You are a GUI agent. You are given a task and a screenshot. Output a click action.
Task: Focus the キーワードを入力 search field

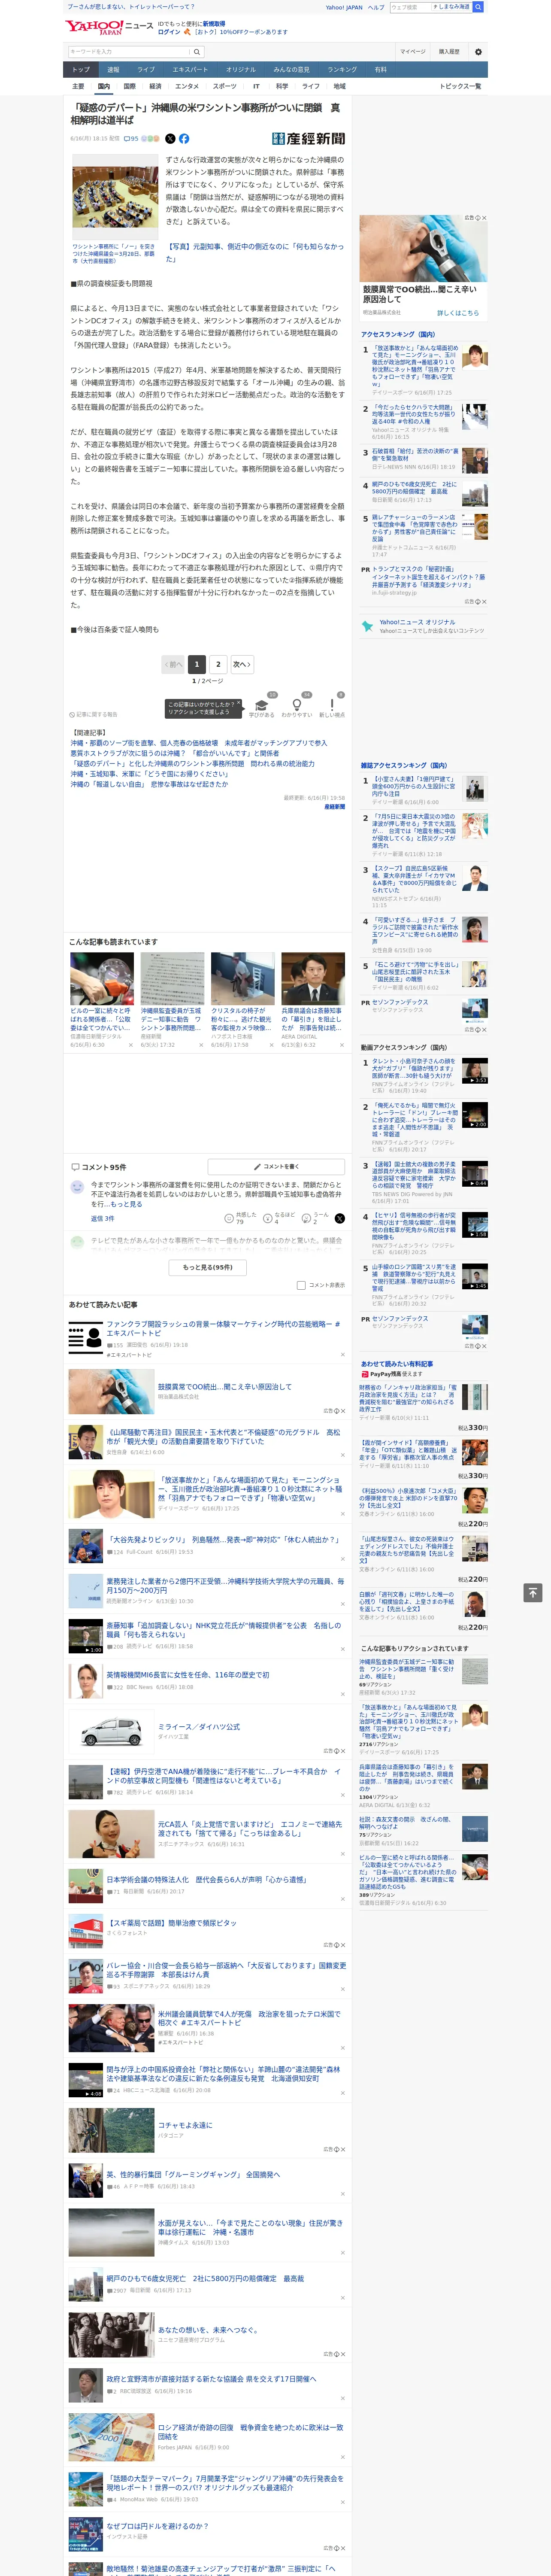pos(129,51)
